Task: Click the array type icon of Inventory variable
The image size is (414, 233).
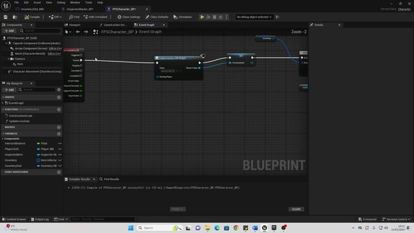Action: click(38, 160)
